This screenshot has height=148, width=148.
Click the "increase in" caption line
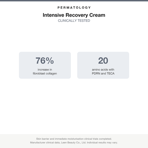[45, 70]
